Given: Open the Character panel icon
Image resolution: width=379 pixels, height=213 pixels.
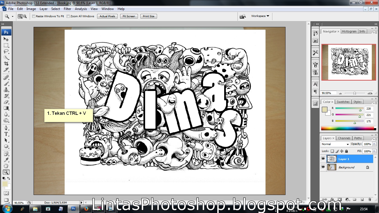Looking at the screenshot, I should (315, 84).
